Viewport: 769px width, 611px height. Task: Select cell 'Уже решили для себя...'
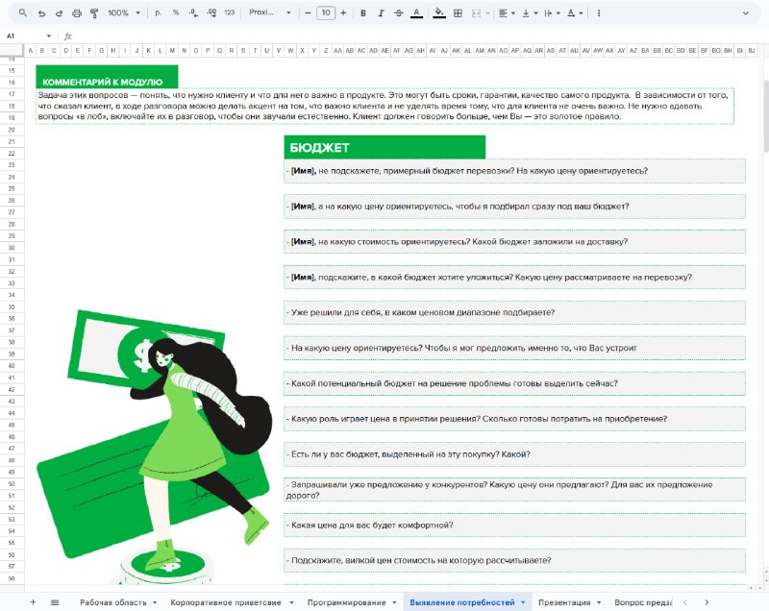(514, 312)
